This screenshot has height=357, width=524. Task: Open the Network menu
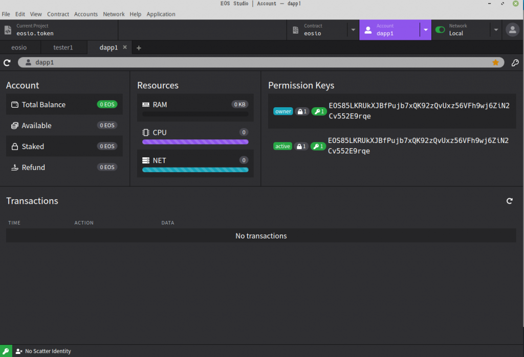[114, 14]
